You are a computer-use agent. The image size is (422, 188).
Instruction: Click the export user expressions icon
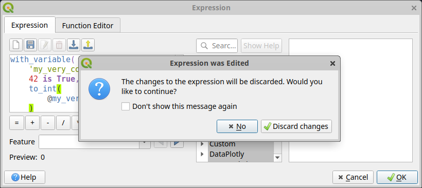87,45
